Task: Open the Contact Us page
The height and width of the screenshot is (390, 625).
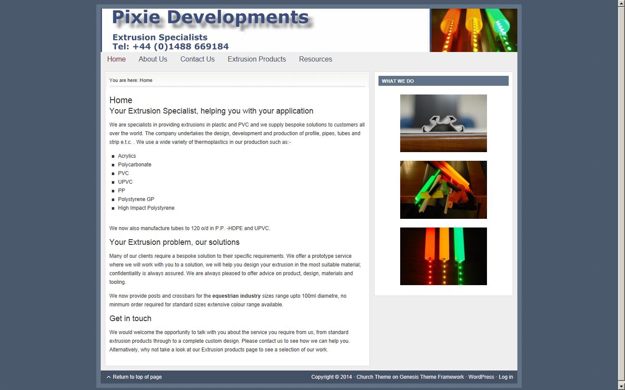Action: (x=197, y=59)
